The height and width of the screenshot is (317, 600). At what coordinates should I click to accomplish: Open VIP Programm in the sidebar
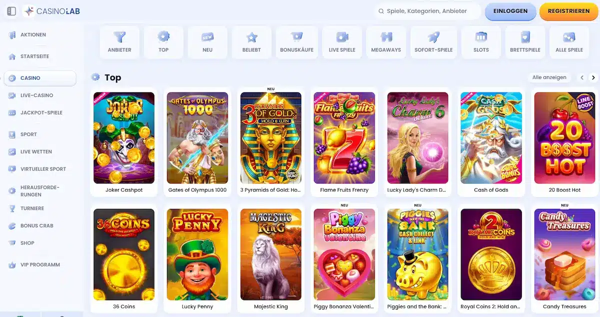(x=40, y=265)
